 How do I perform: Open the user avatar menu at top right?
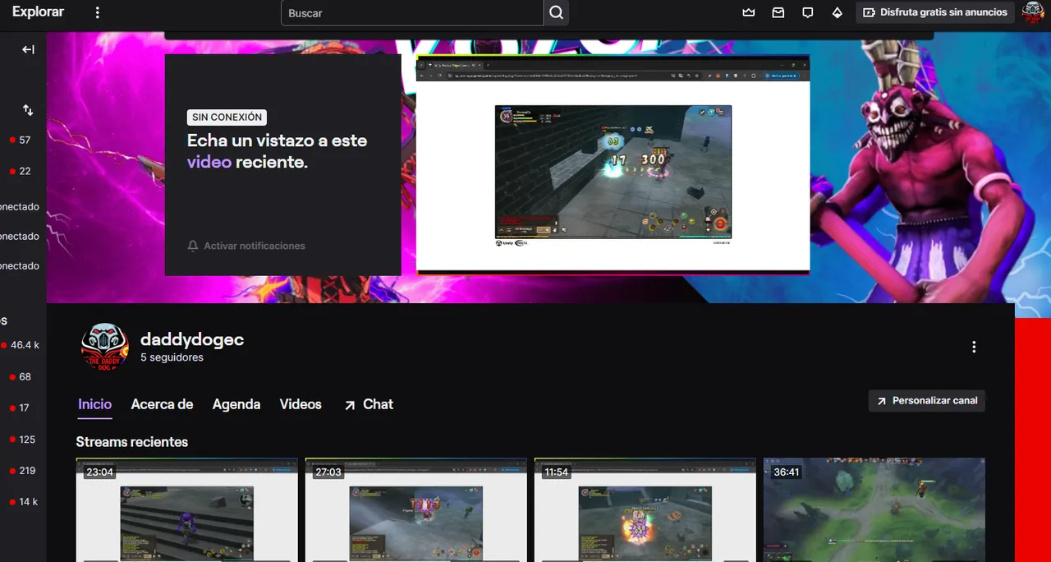[1031, 12]
